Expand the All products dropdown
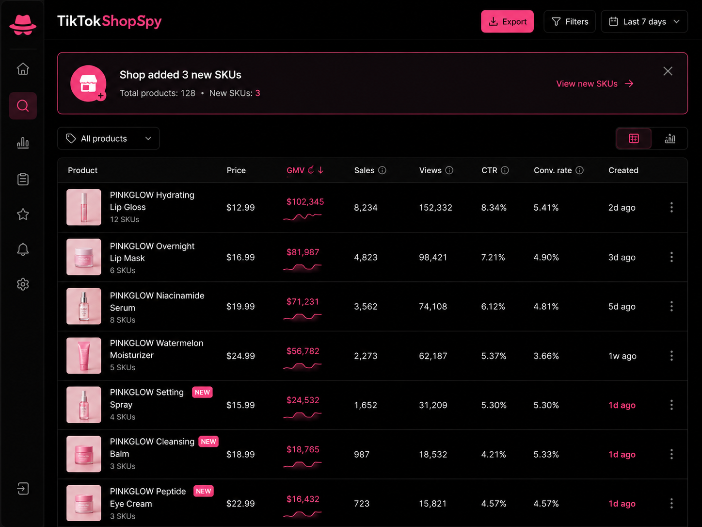The height and width of the screenshot is (527, 702). tap(109, 139)
